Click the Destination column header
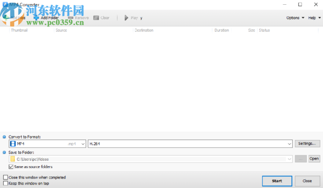This screenshot has height=188, width=323. (144, 30)
